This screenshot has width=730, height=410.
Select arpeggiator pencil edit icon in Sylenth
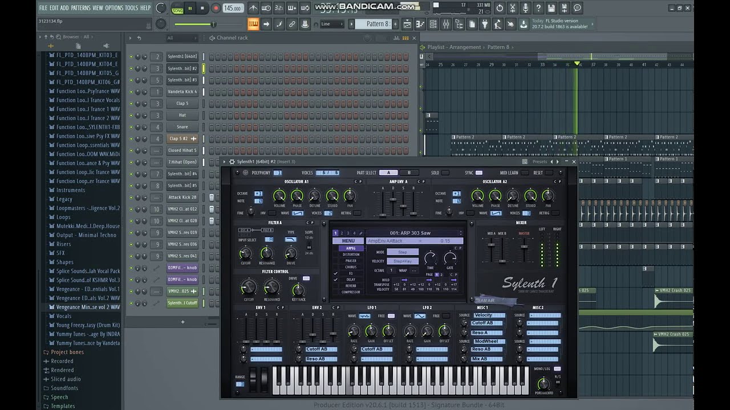360,233
